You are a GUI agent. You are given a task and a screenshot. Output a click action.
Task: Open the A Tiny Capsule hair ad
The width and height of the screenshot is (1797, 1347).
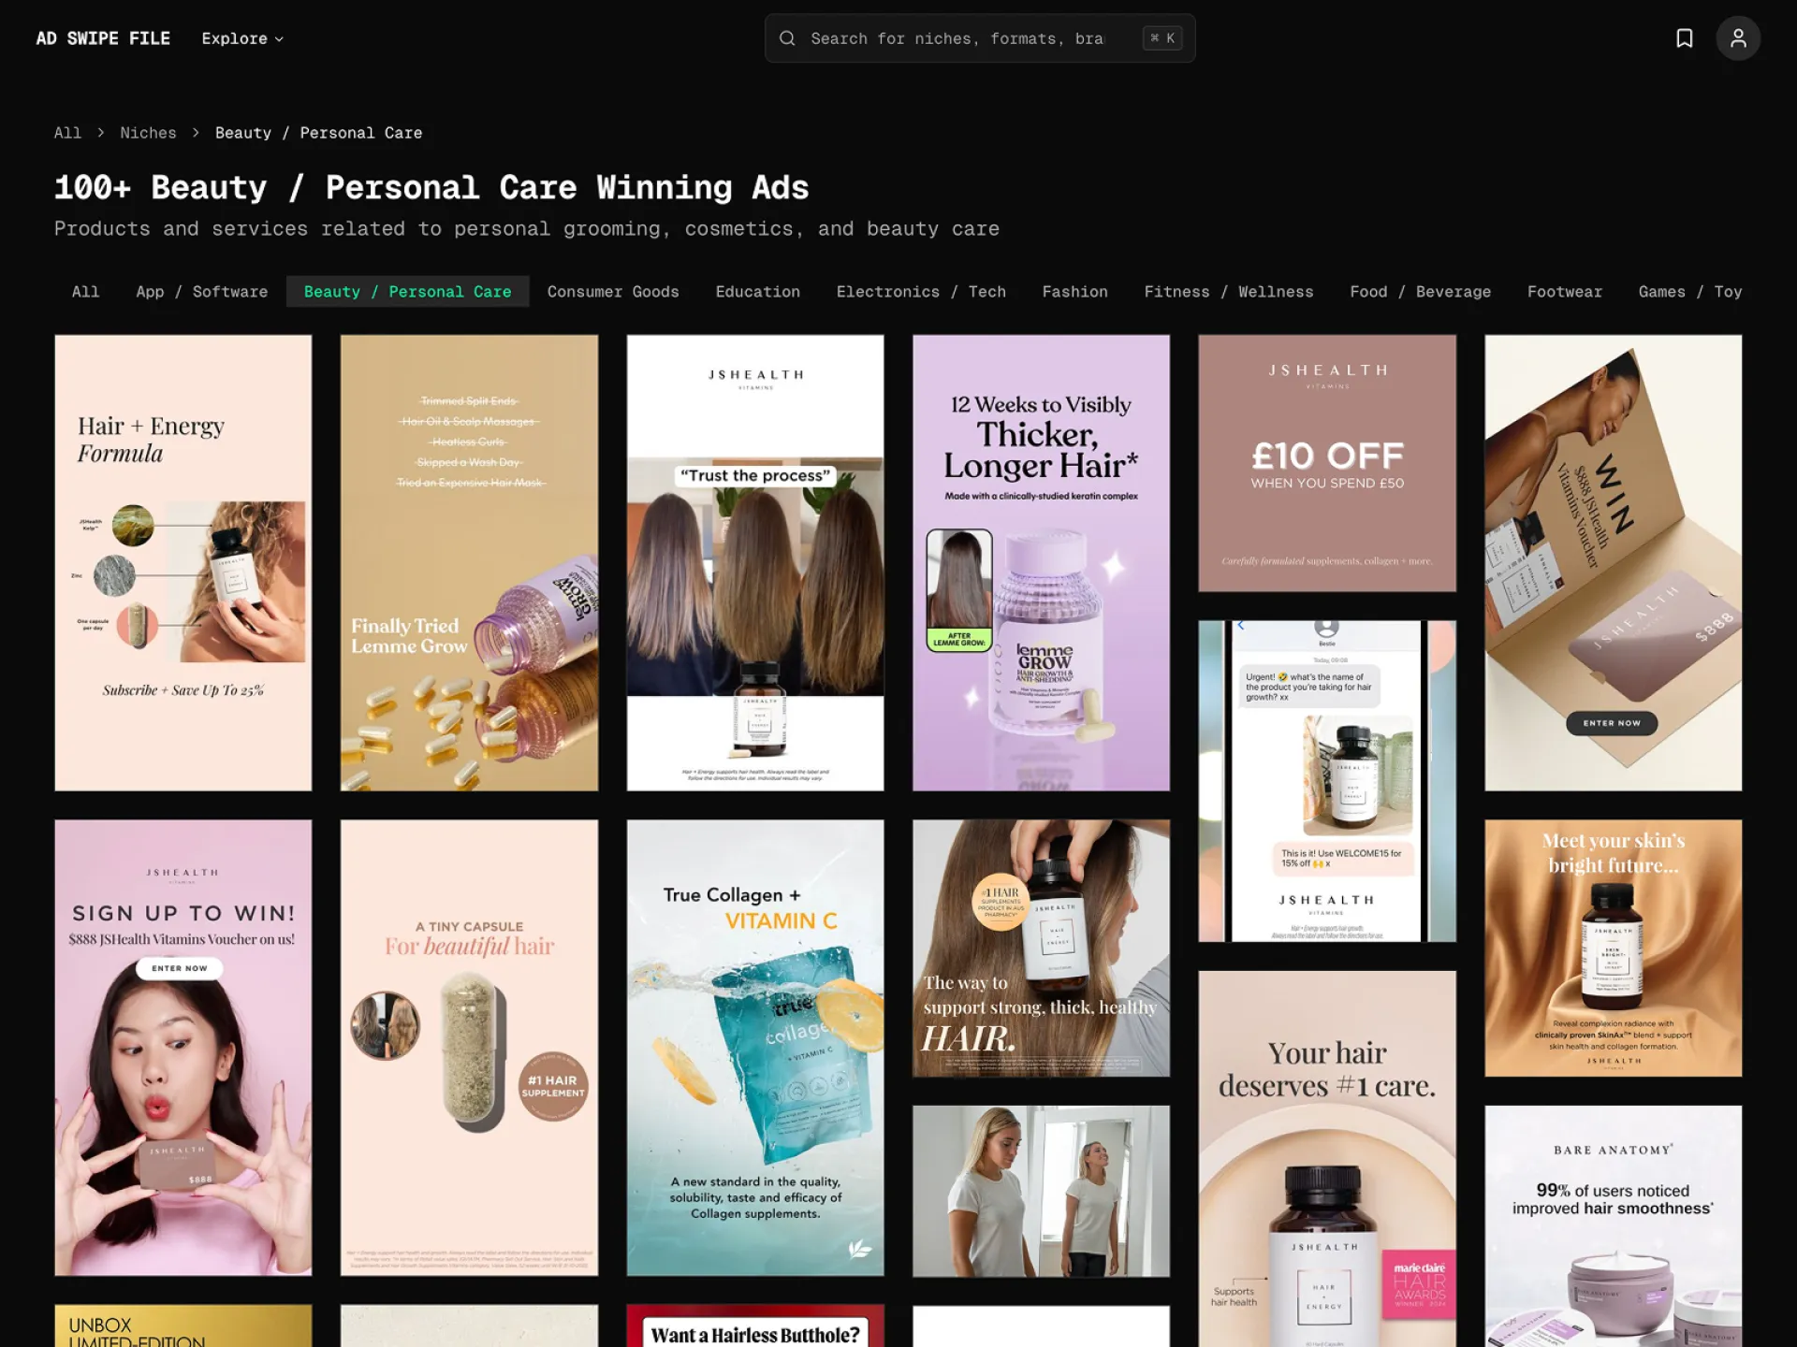pyautogui.click(x=469, y=1048)
